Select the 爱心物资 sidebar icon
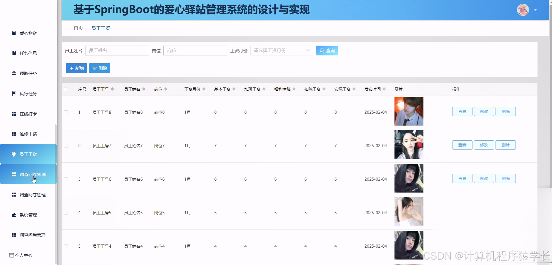The image size is (552, 265). [13, 33]
